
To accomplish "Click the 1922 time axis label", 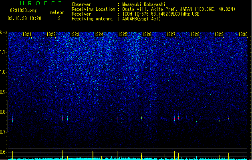I will 51,34.
